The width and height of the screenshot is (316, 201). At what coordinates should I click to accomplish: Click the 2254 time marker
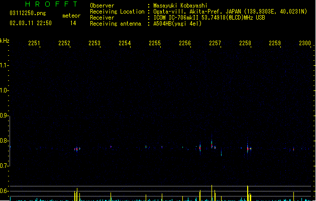125,43
